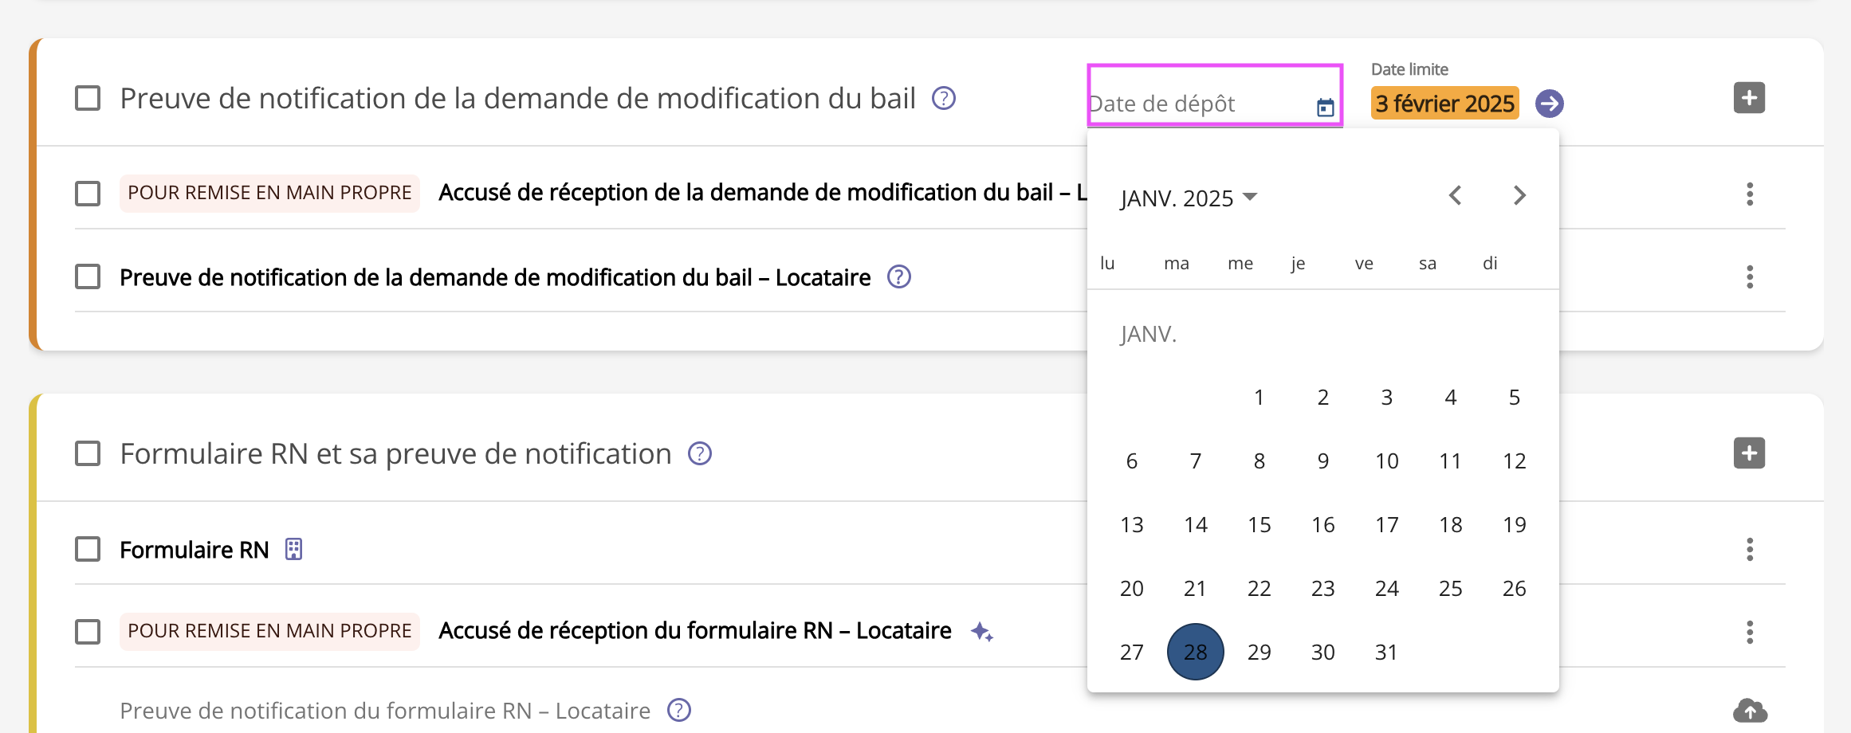Click the plus button for Formulaire RN section
The height and width of the screenshot is (733, 1851).
pyautogui.click(x=1749, y=453)
